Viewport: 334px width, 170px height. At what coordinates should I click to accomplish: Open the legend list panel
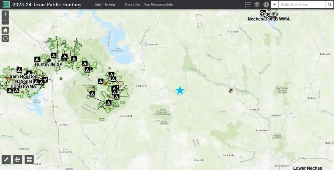click(248, 4)
